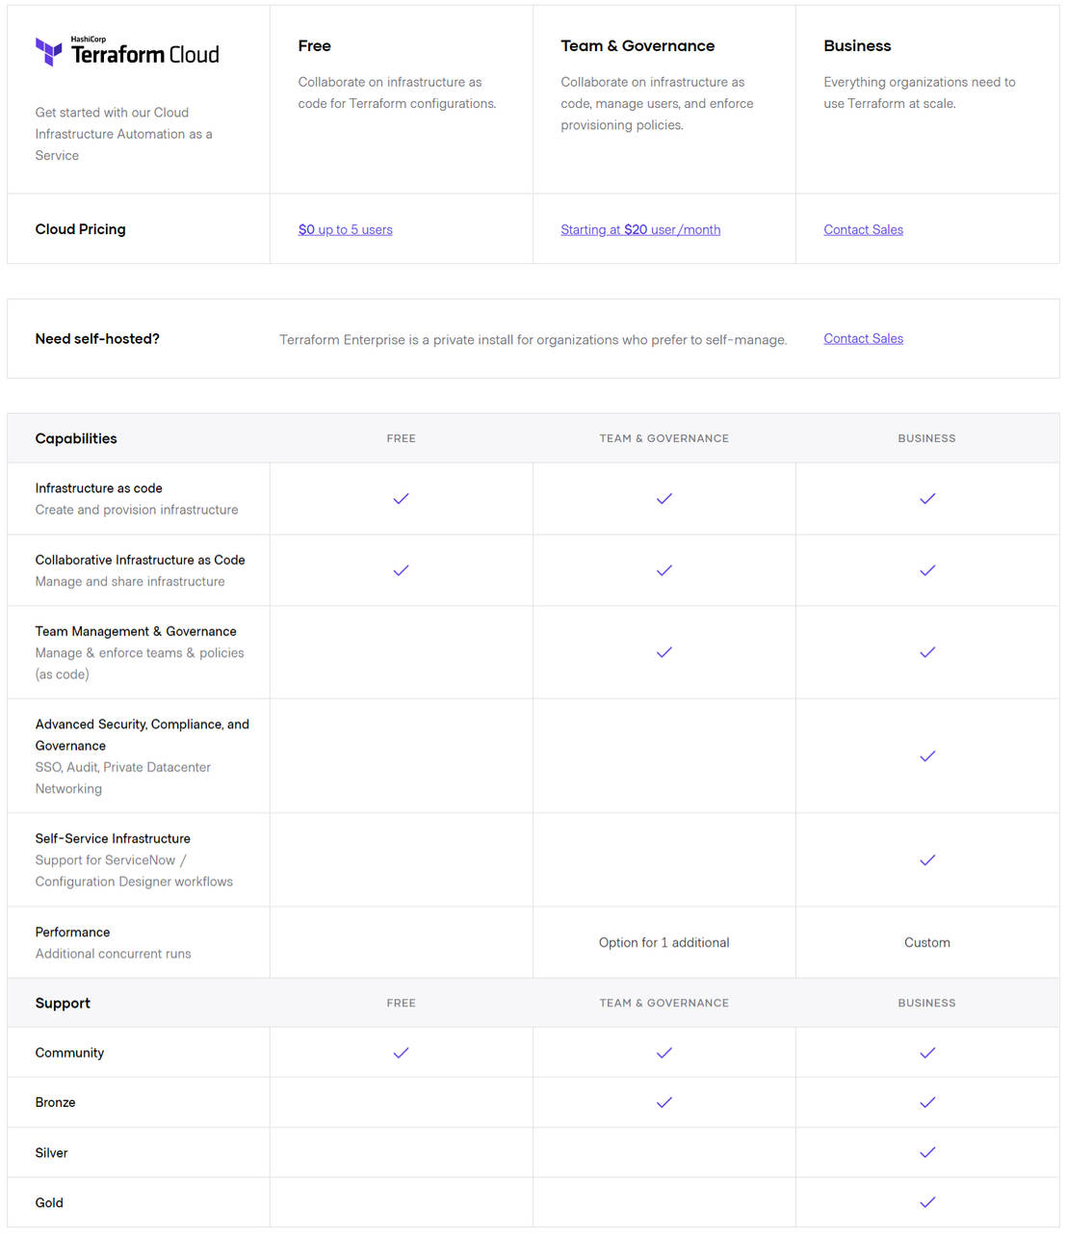Viewport: 1067px width, 1237px height.
Task: Click the Self-Service Infrastructure checkmark under Business
Action: (926, 859)
